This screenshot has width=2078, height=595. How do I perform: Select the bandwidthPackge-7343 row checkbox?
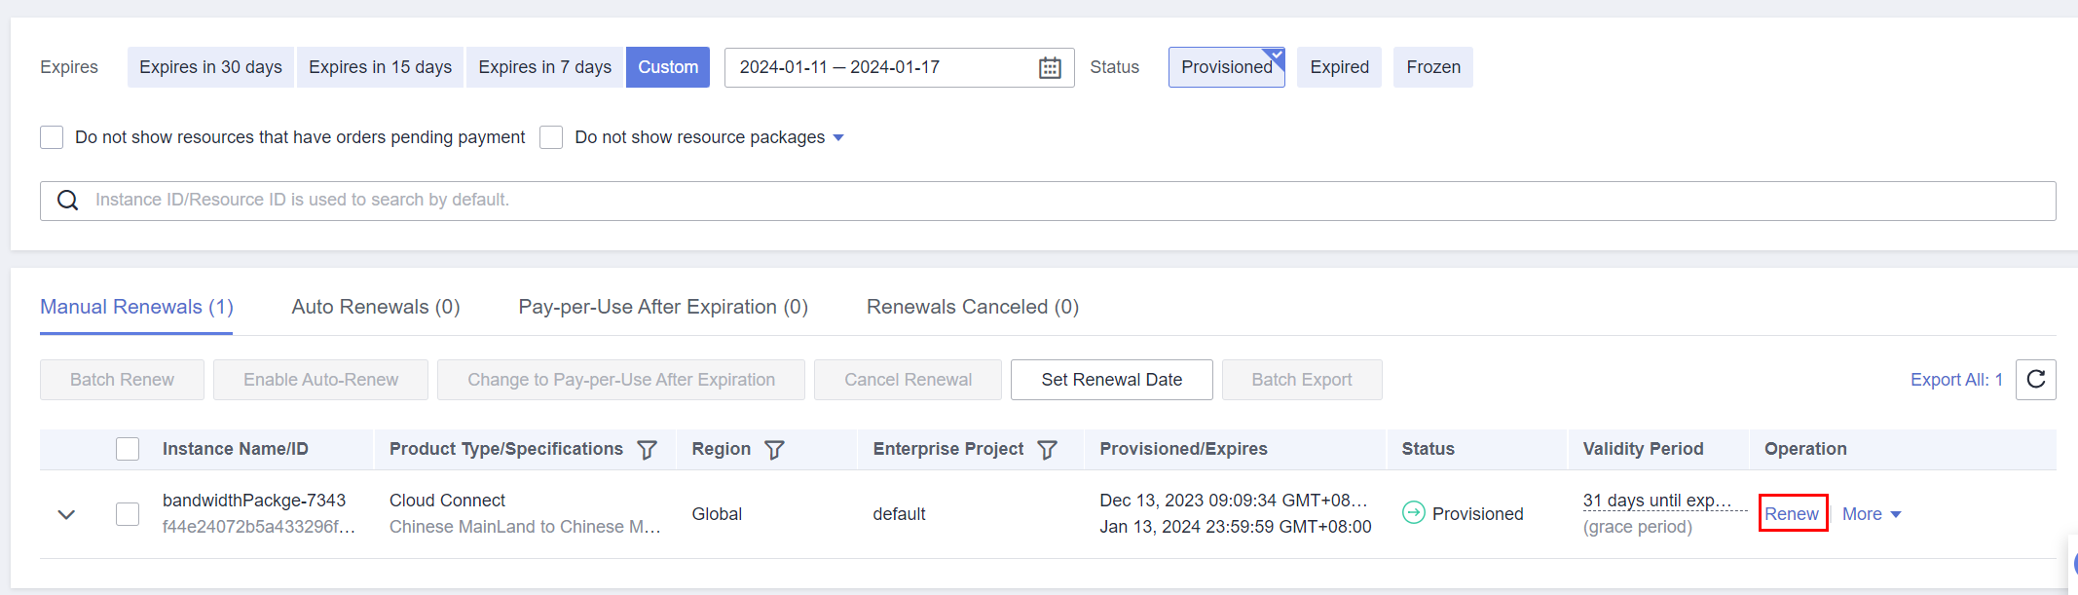pyautogui.click(x=128, y=514)
